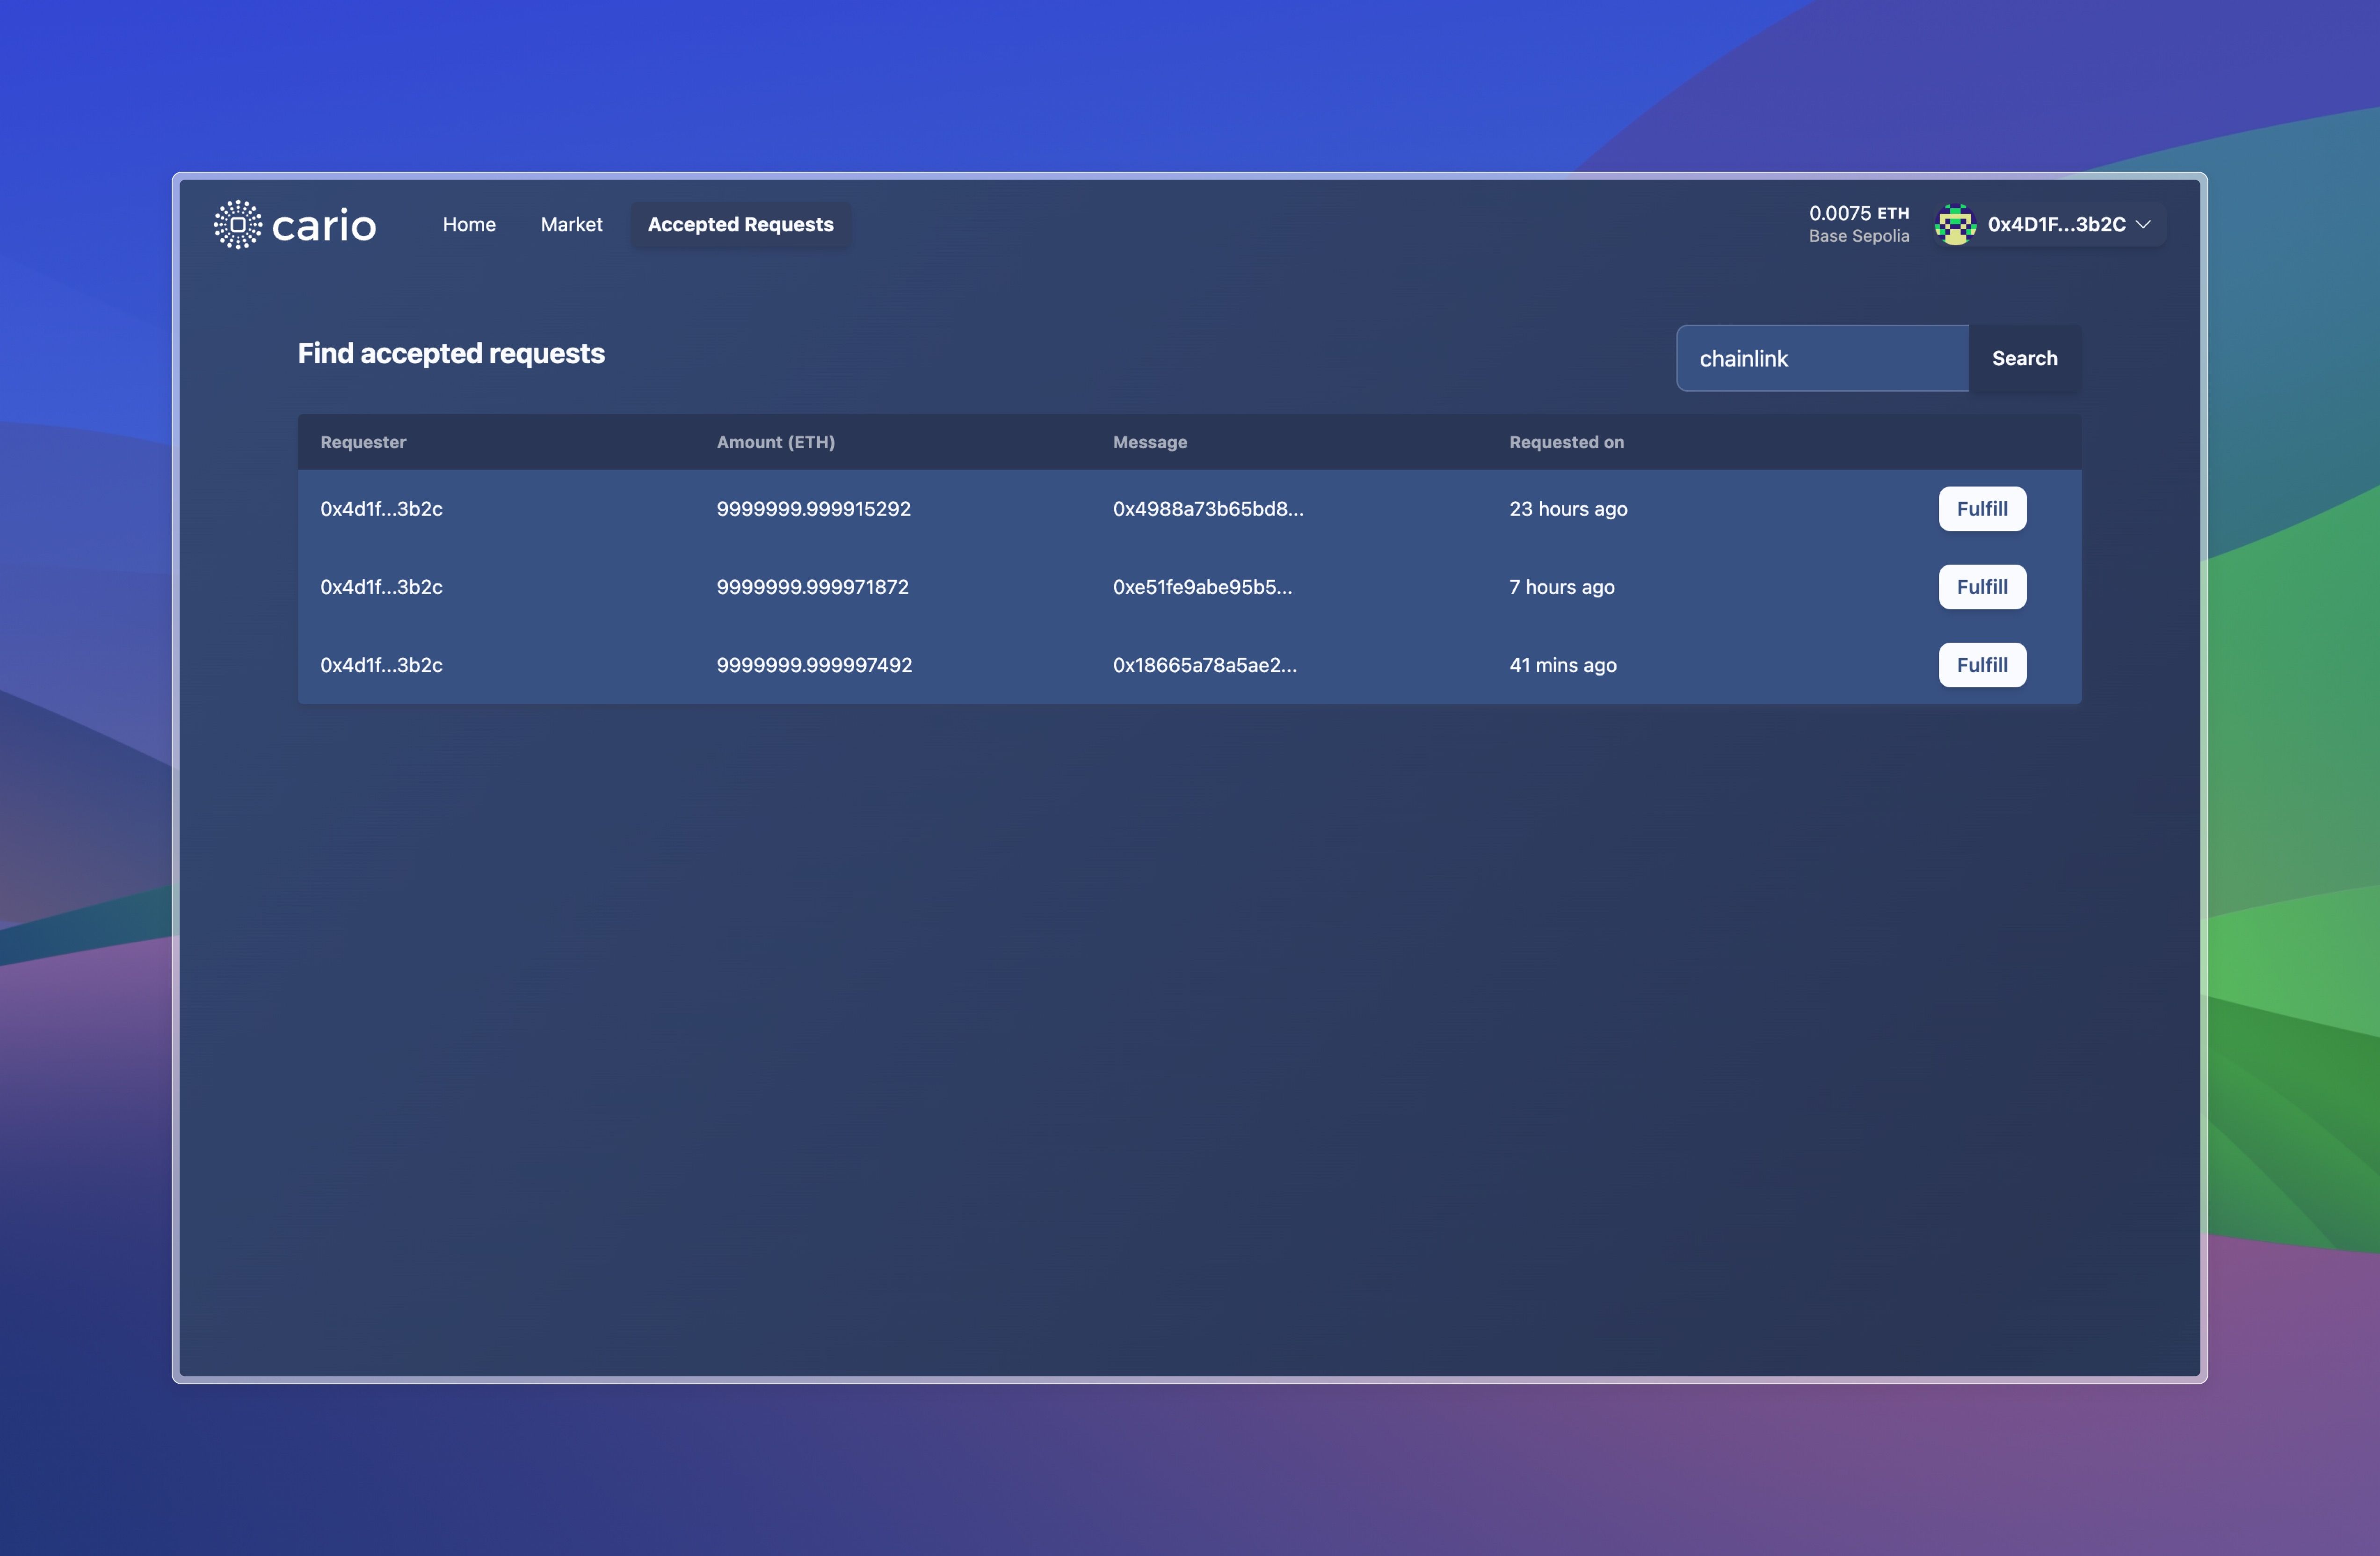This screenshot has height=1556, width=2380.
Task: Click the Message column header
Action: pos(1150,442)
